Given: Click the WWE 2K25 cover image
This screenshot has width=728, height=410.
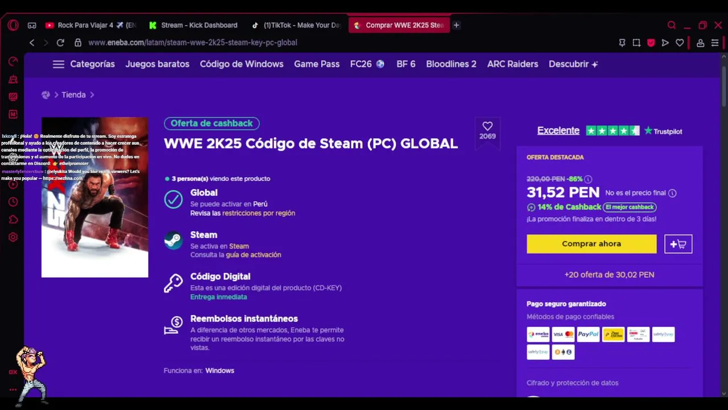Looking at the screenshot, I should [x=95, y=198].
